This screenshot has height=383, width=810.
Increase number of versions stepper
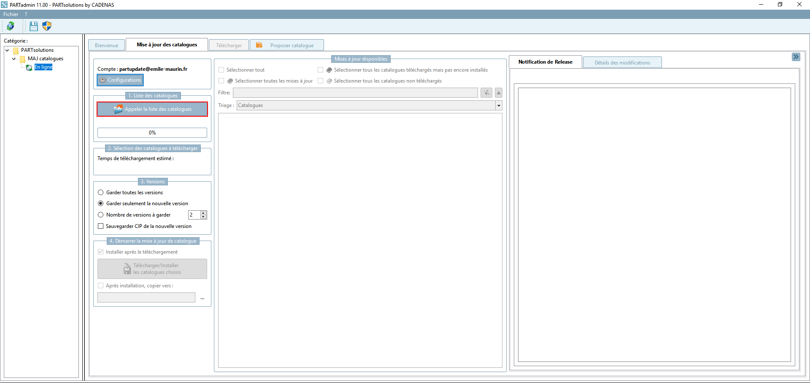click(x=204, y=213)
